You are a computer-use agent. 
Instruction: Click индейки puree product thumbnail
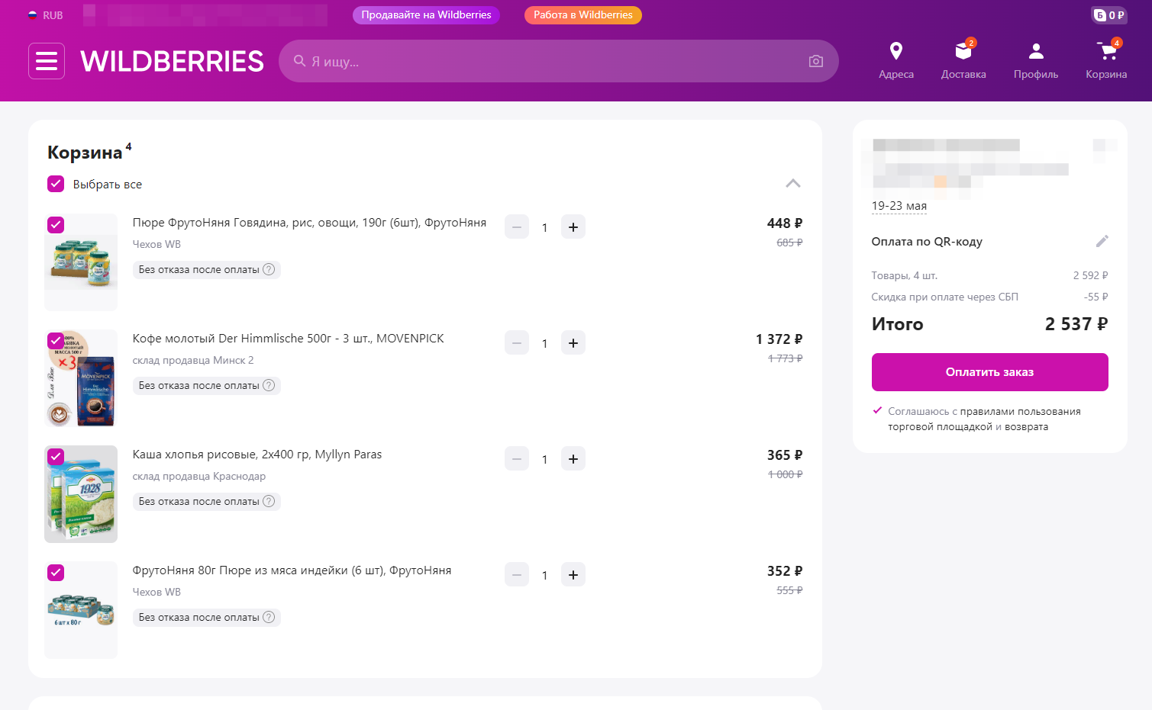tap(81, 610)
